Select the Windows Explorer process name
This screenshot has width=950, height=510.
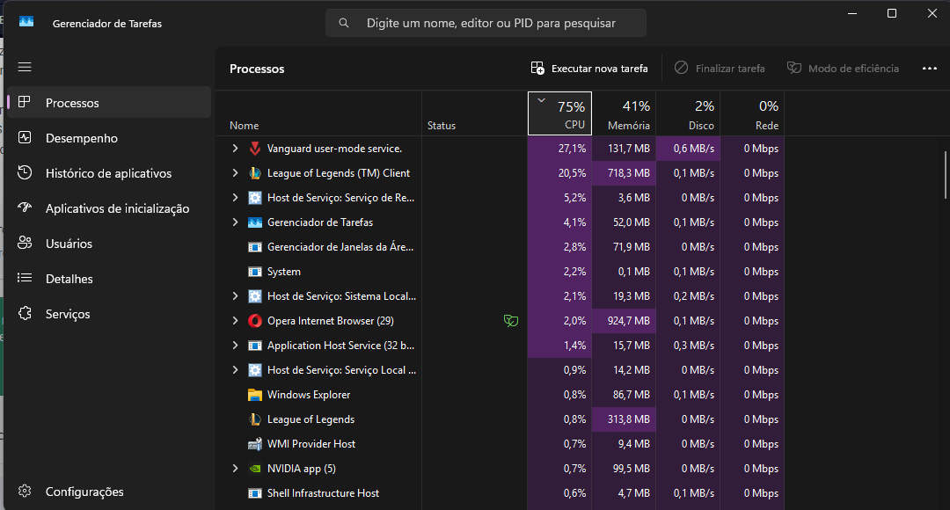[309, 395]
